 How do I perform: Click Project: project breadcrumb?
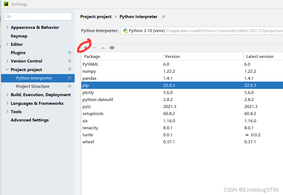(96, 17)
